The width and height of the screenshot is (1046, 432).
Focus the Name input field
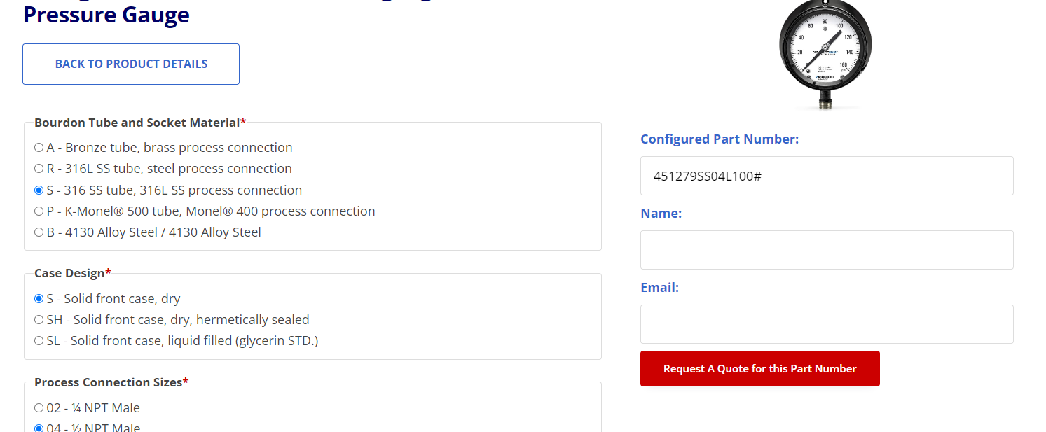coord(827,250)
